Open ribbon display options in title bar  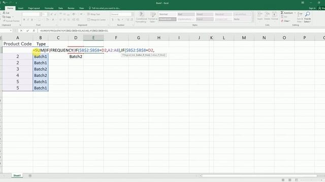[303, 3]
